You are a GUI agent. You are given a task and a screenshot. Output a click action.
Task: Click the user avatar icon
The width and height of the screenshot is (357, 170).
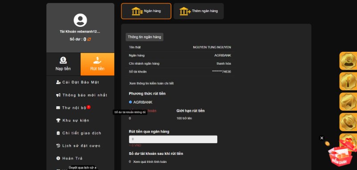pos(80,20)
